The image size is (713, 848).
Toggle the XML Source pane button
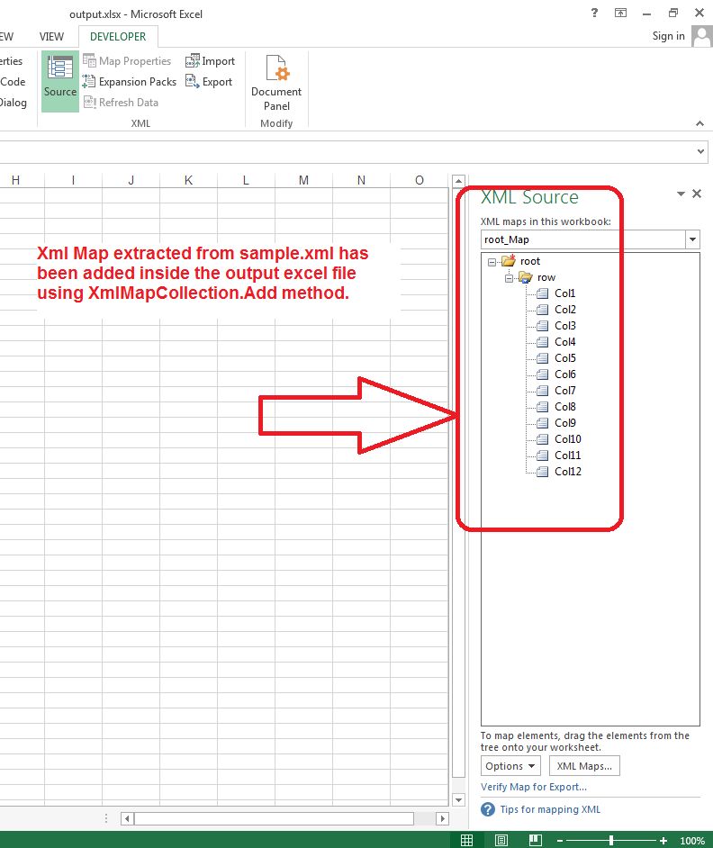click(60, 82)
